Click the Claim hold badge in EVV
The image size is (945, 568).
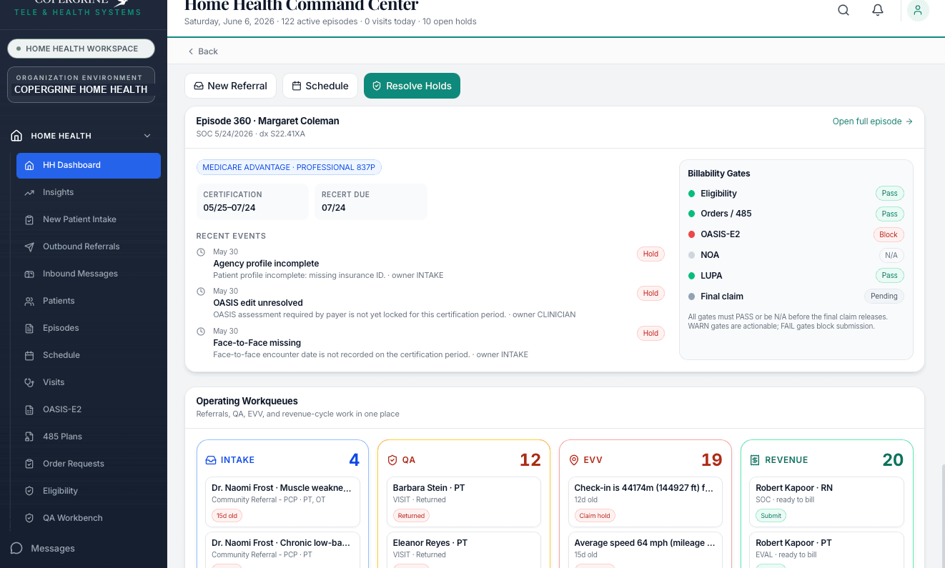pos(595,515)
